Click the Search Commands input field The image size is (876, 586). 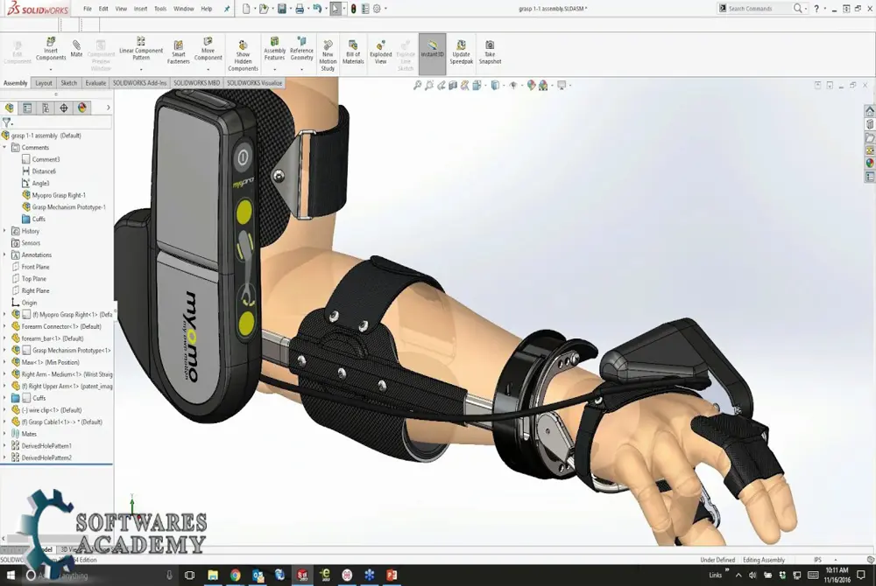(x=759, y=9)
